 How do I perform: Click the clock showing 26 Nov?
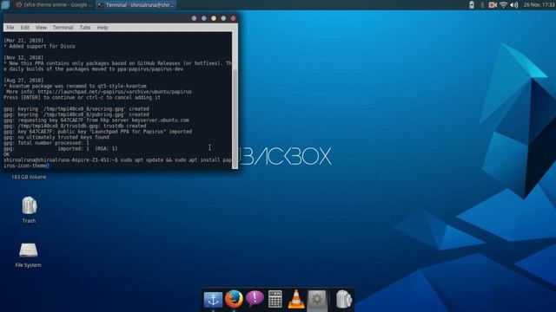click(539, 5)
